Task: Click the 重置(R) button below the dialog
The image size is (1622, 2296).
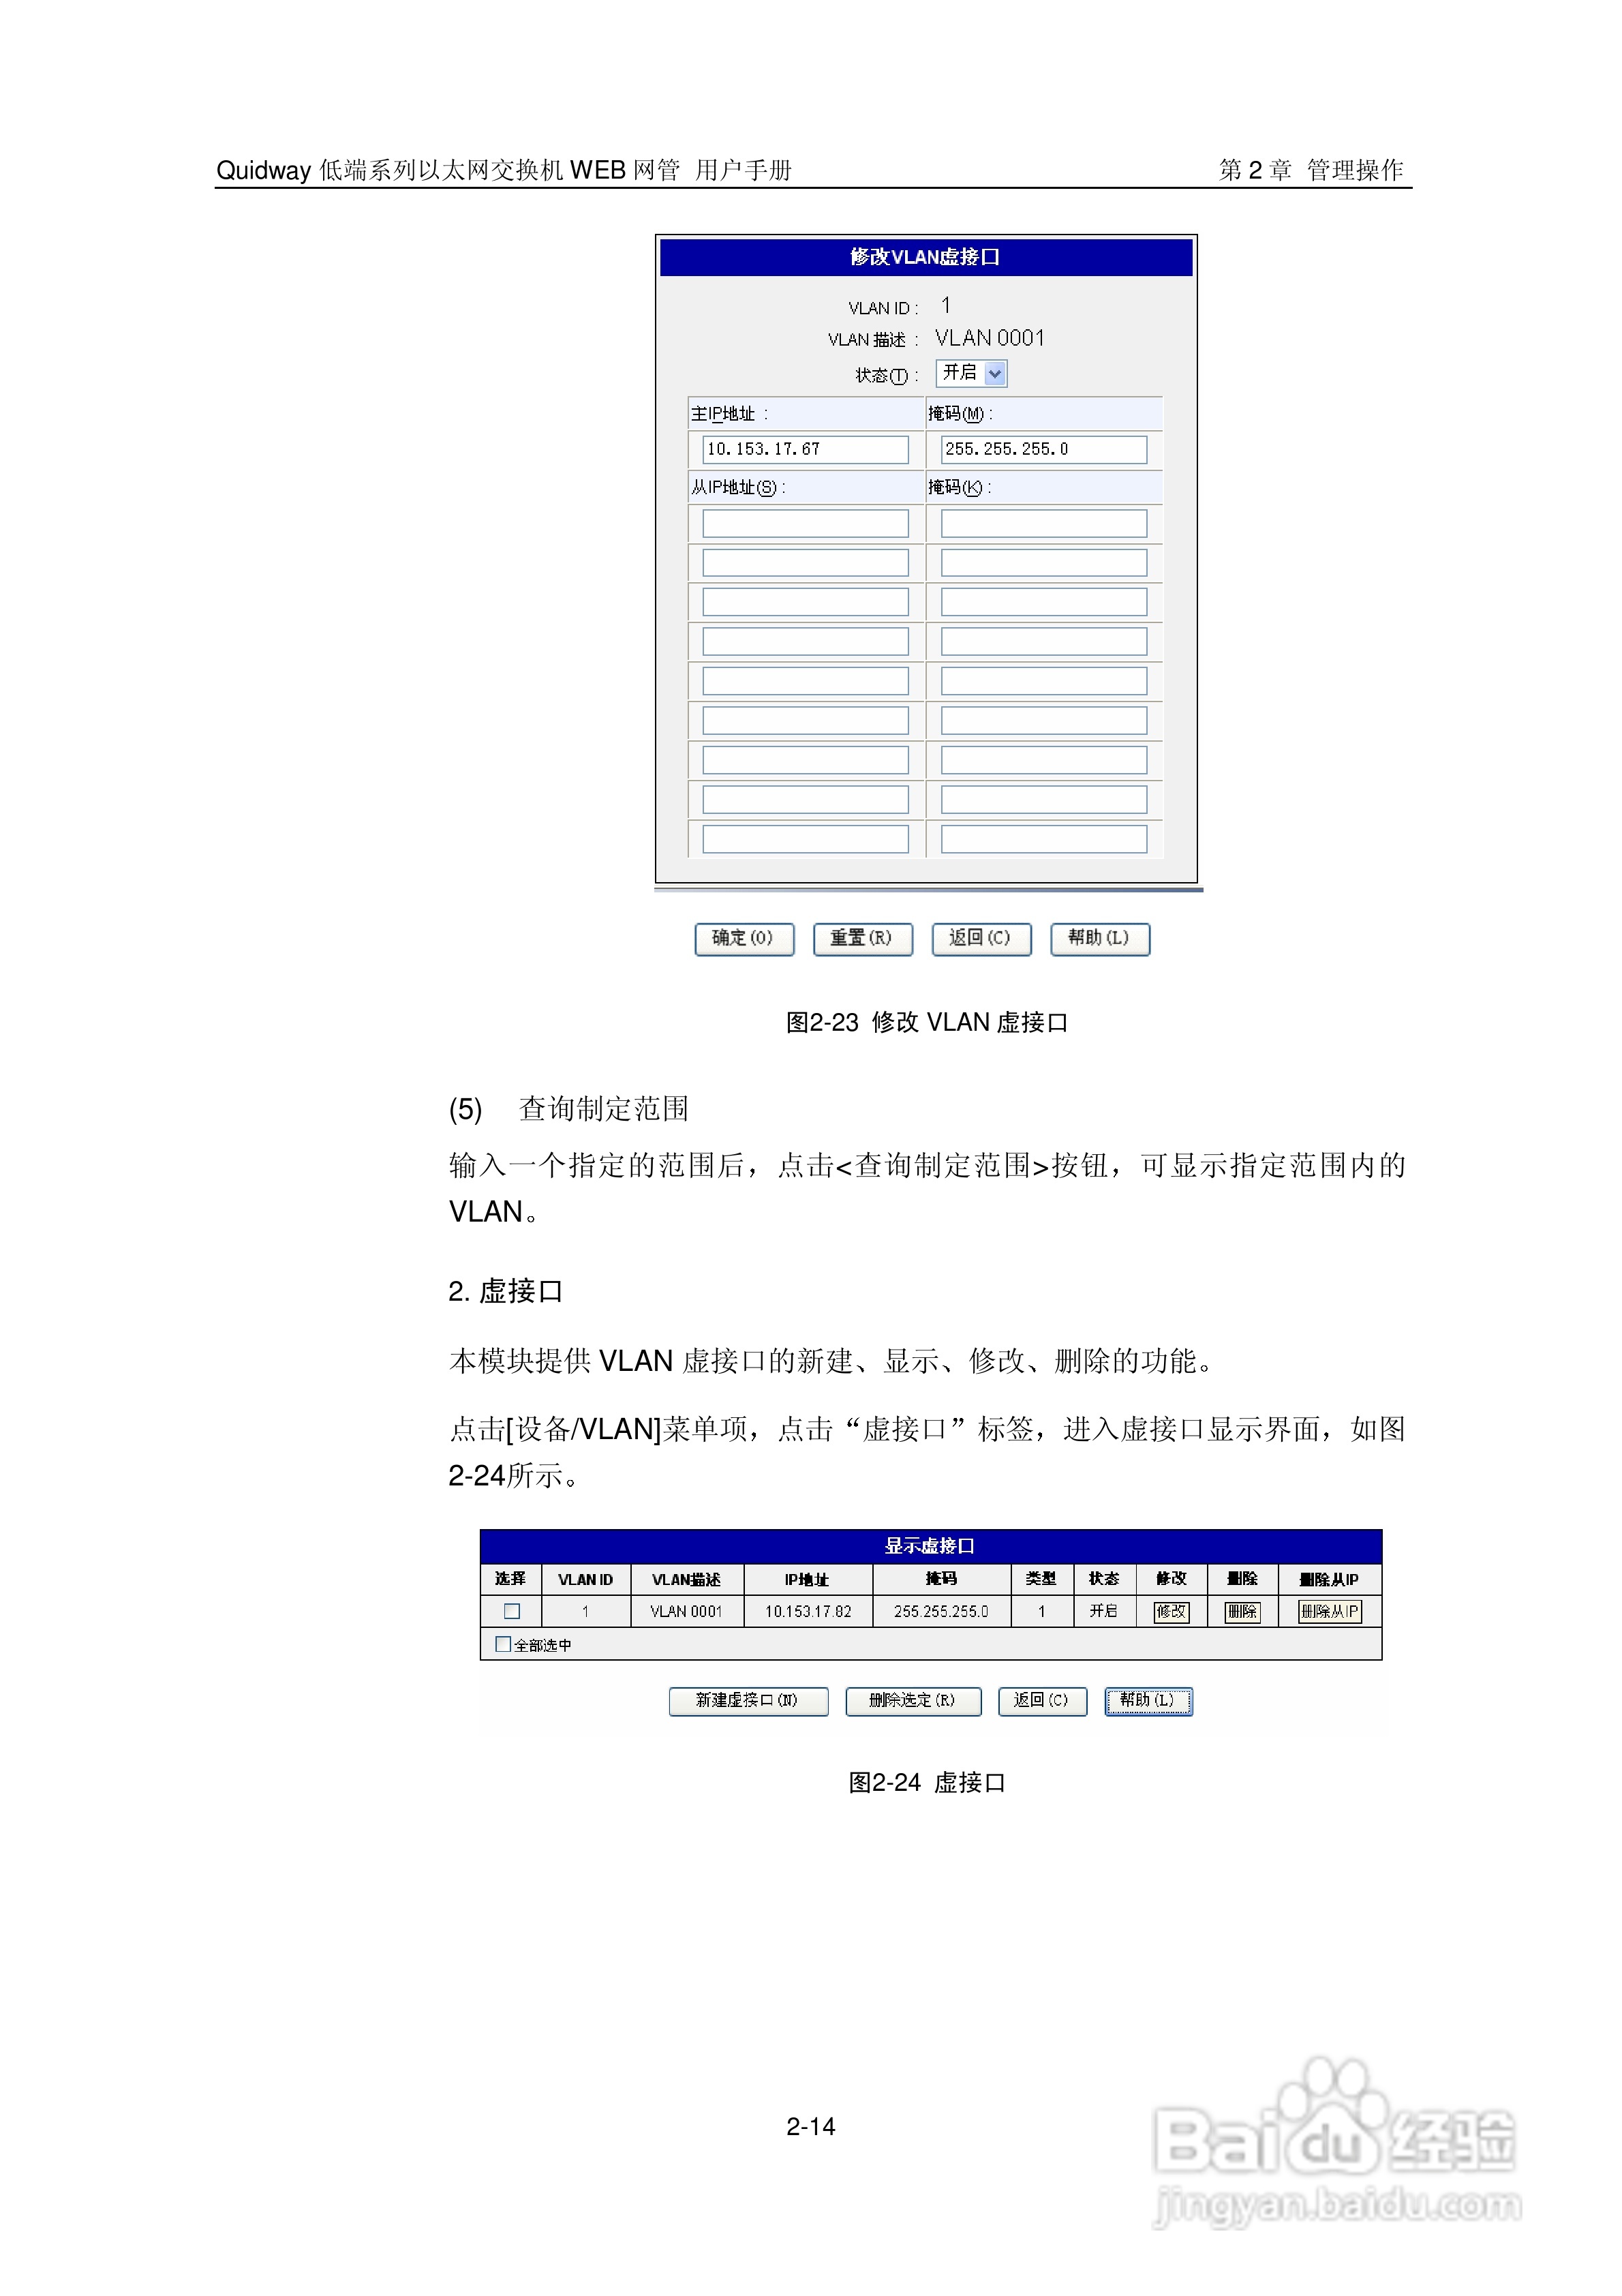Action: click(x=862, y=940)
